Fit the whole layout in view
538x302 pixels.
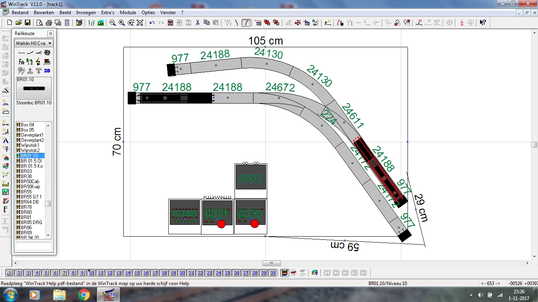140,23
